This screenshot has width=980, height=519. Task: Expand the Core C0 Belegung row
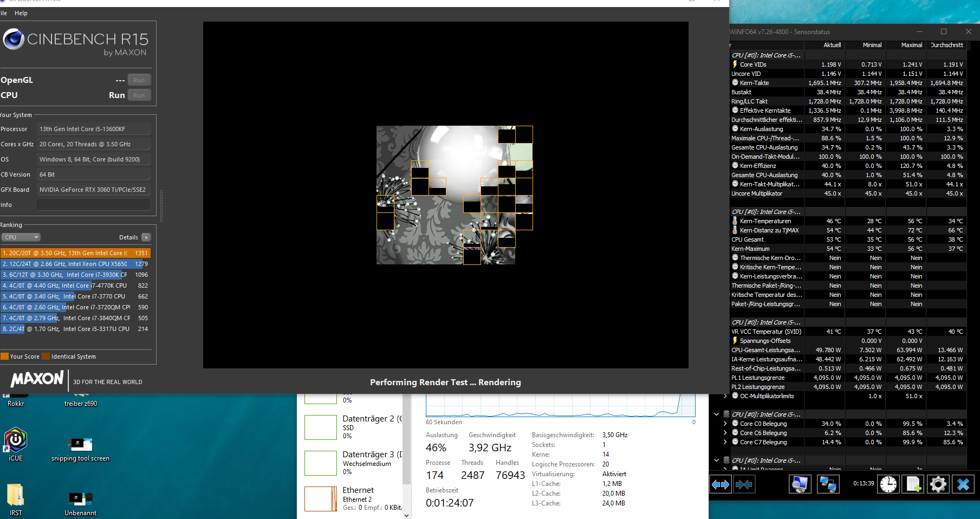pyautogui.click(x=725, y=424)
